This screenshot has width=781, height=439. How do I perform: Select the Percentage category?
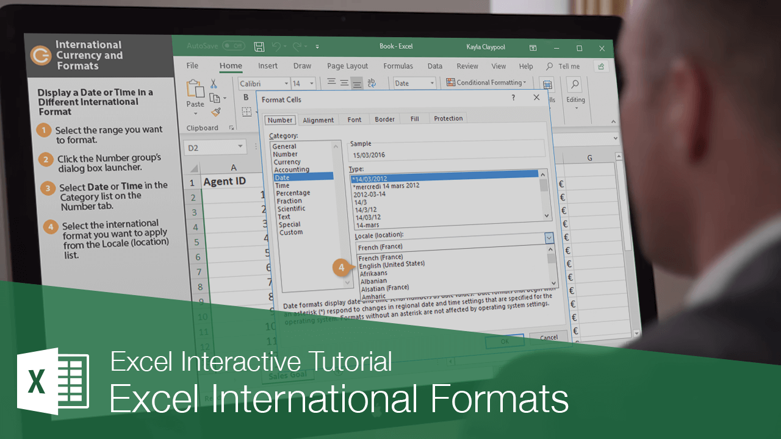(x=293, y=193)
